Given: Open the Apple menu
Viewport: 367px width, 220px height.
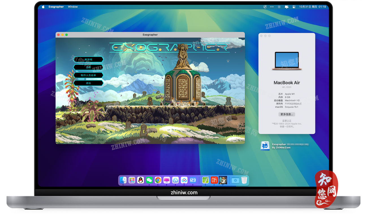Looking at the screenshot, I should tap(43, 7).
